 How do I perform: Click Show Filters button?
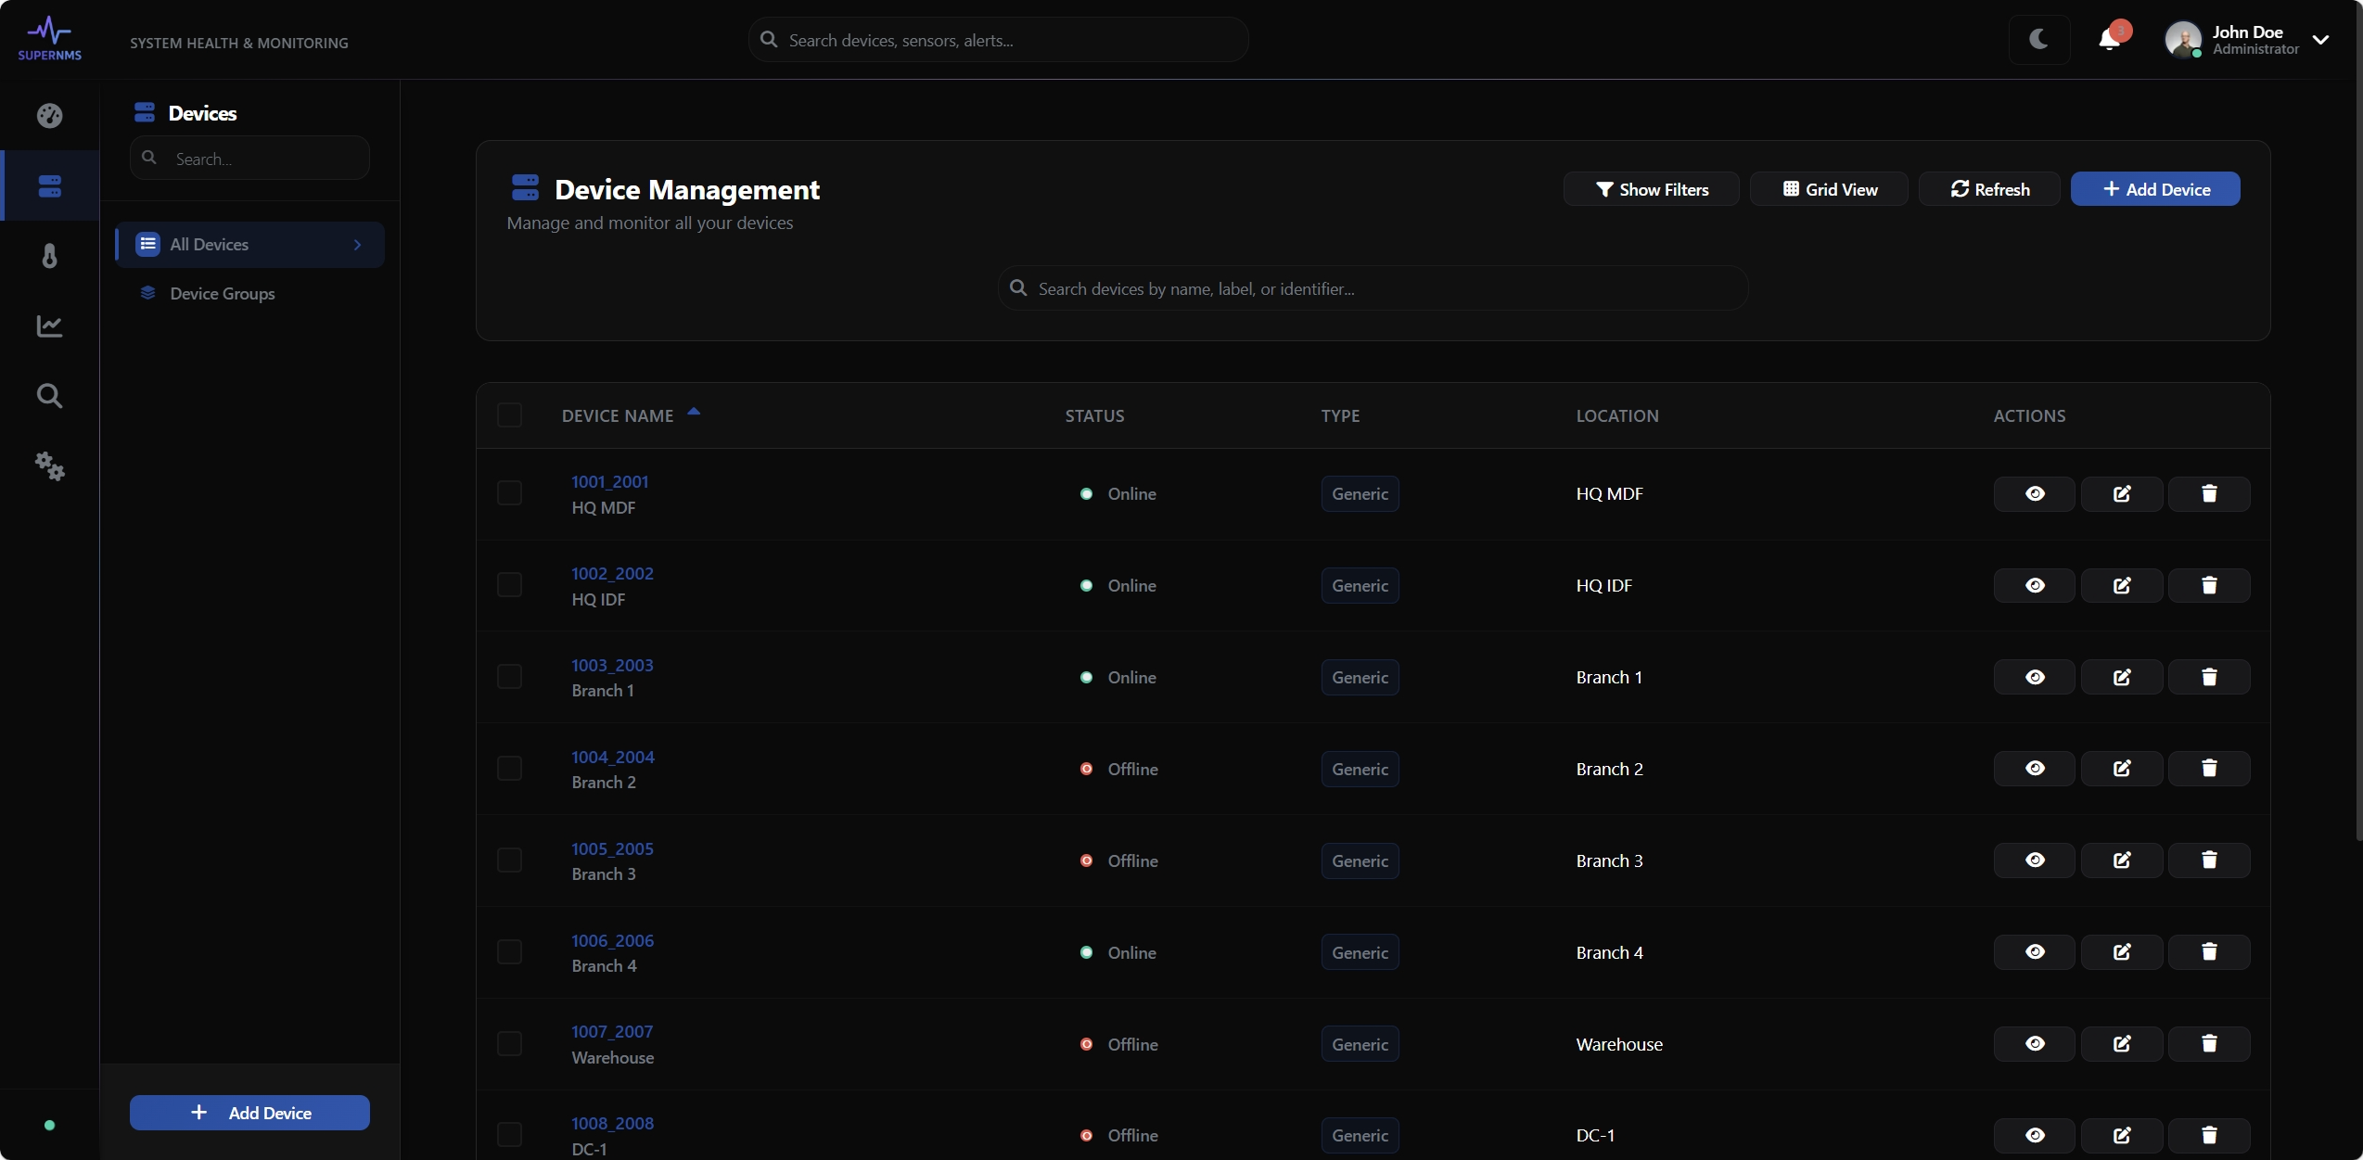(1651, 189)
